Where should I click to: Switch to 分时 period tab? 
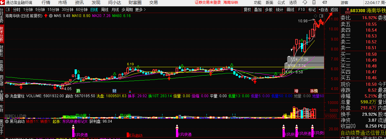click(x=16, y=10)
